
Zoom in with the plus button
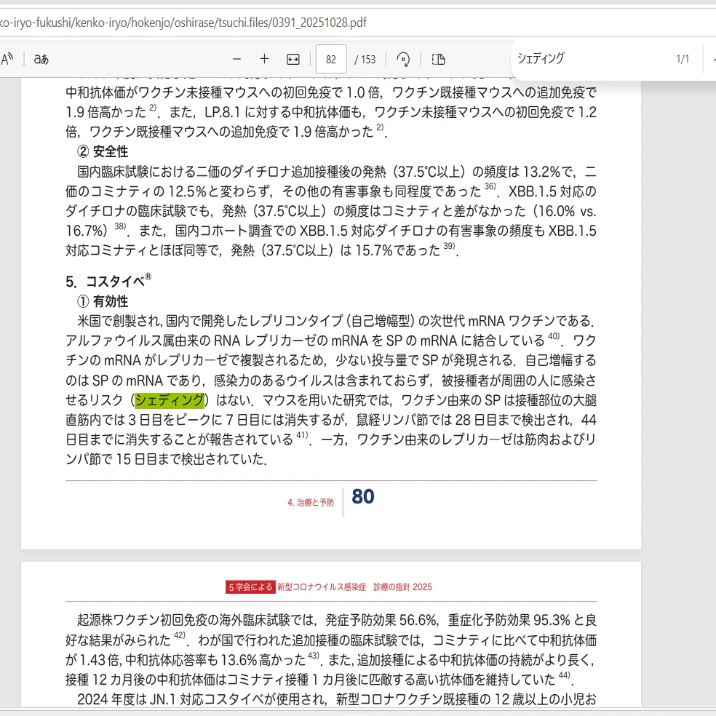(264, 59)
